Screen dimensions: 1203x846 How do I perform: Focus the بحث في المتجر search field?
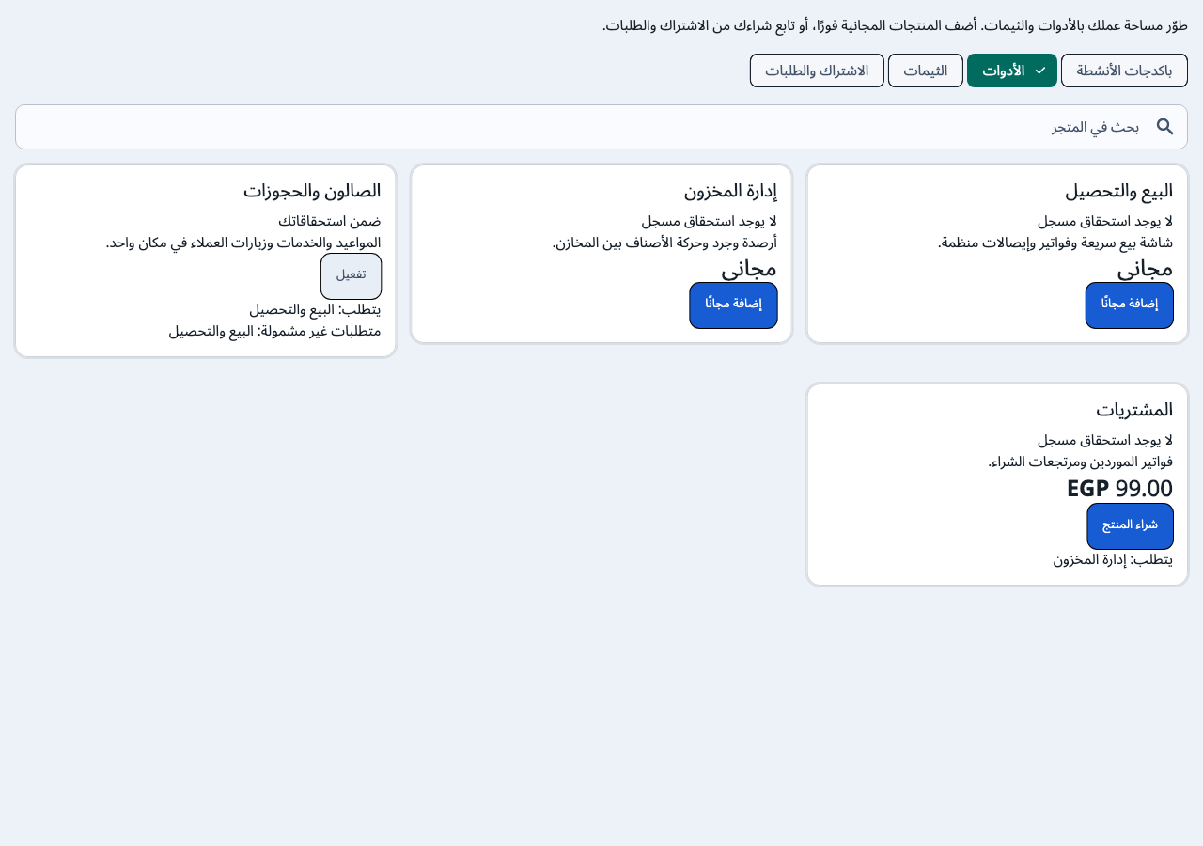pyautogui.click(x=601, y=127)
